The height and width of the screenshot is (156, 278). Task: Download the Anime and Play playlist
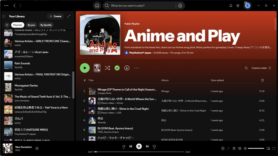point(127,68)
